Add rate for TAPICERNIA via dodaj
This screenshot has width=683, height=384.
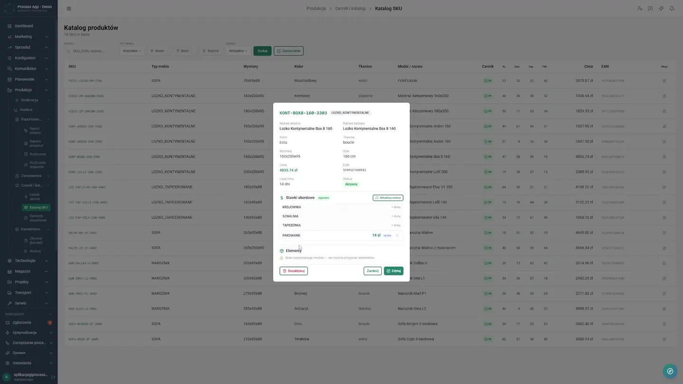coord(396,225)
